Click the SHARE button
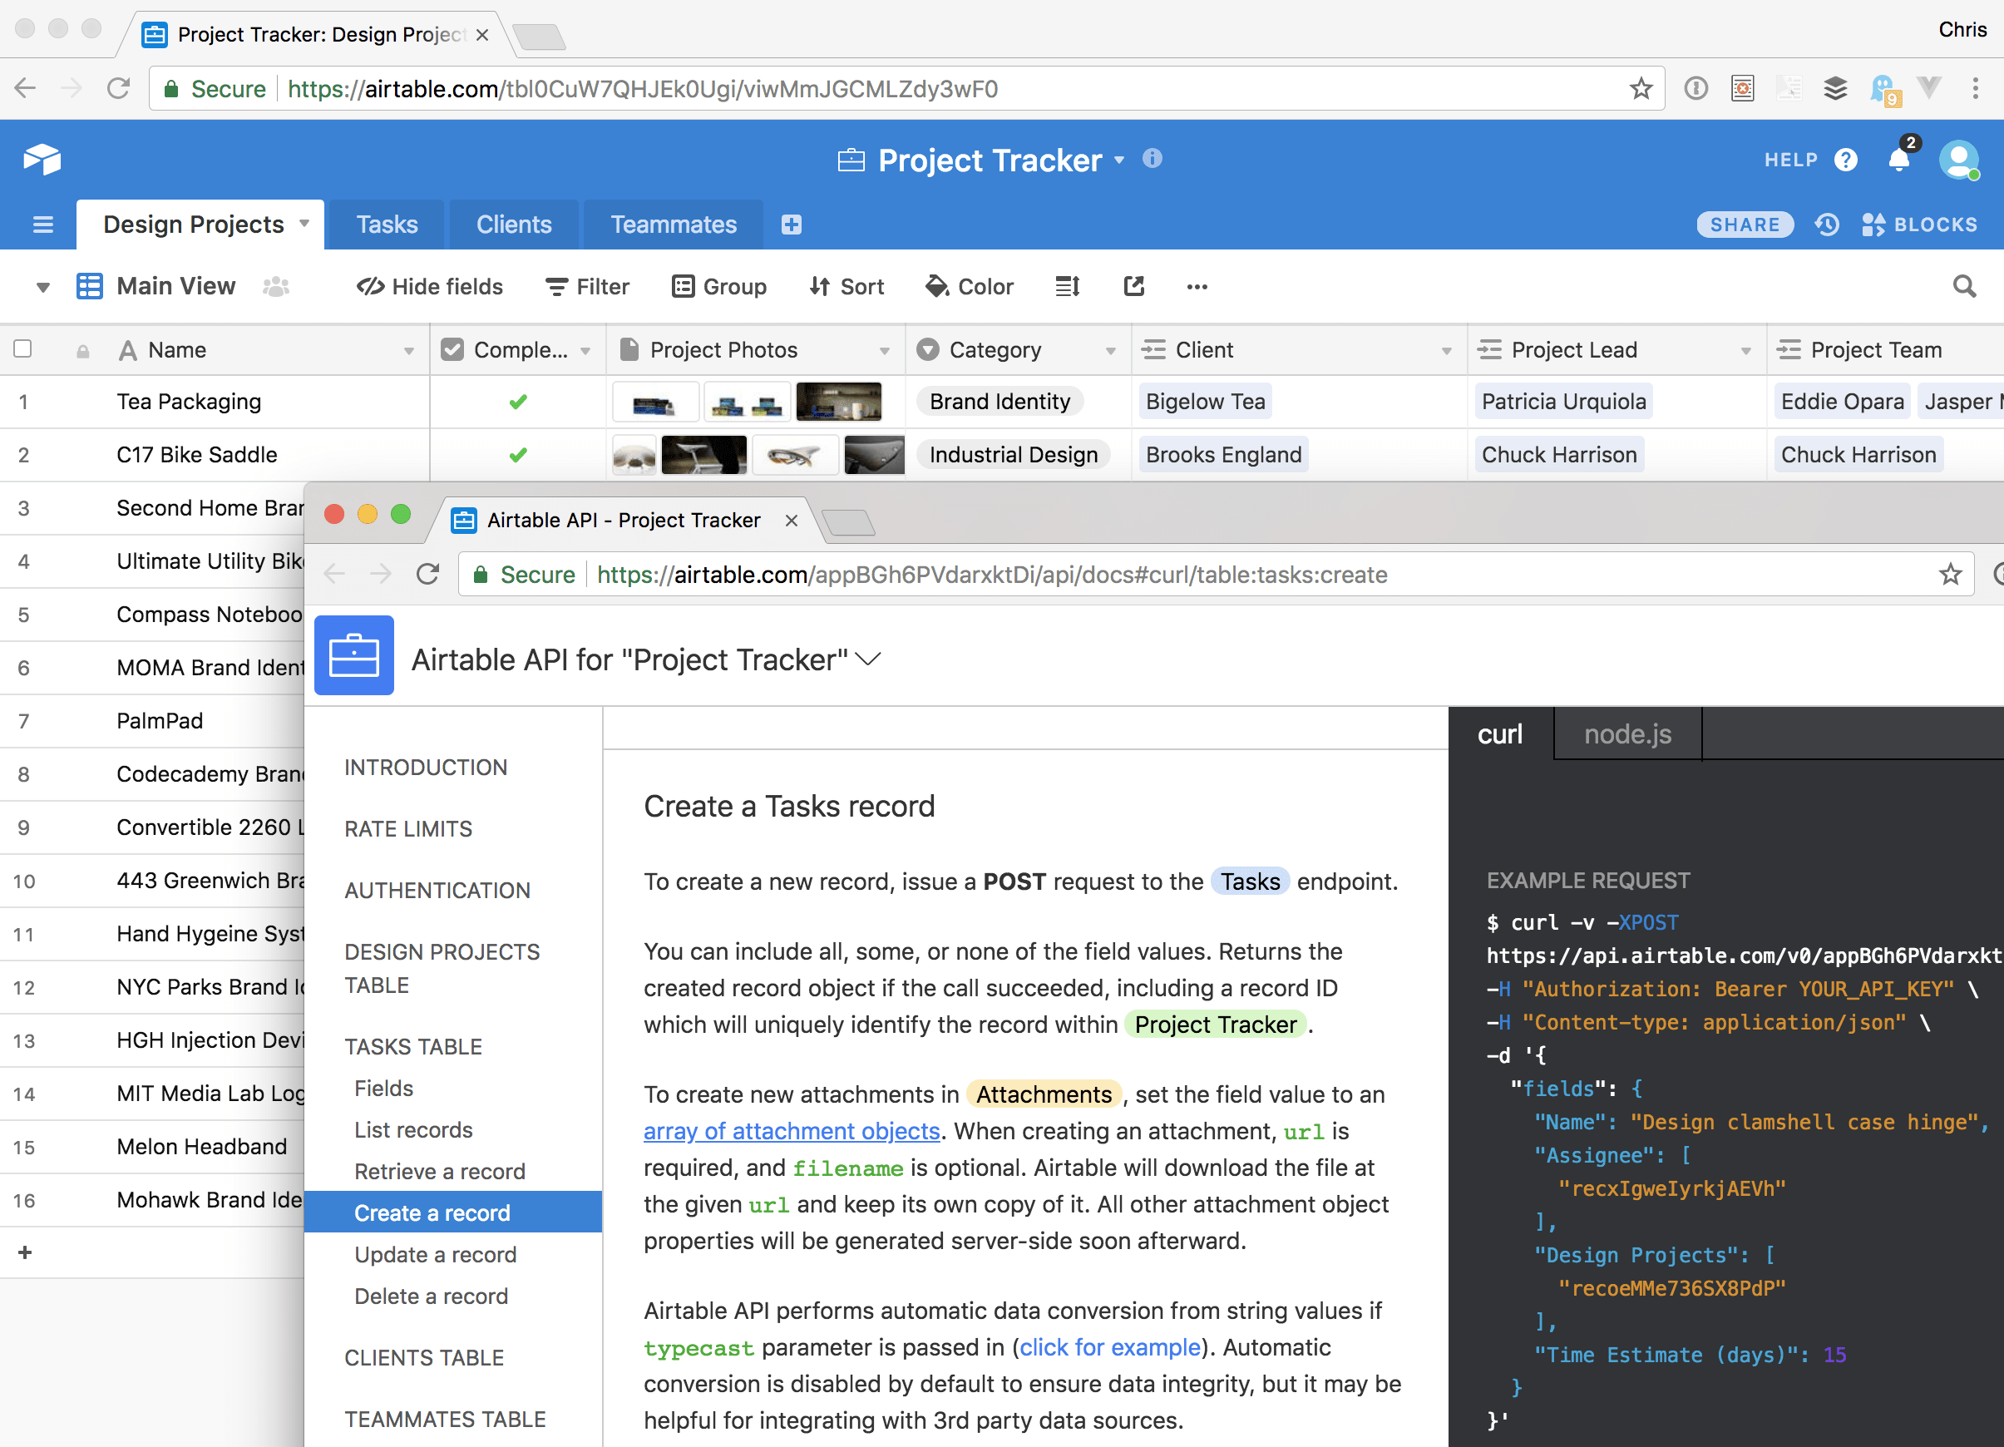2004x1447 pixels. point(1745,225)
